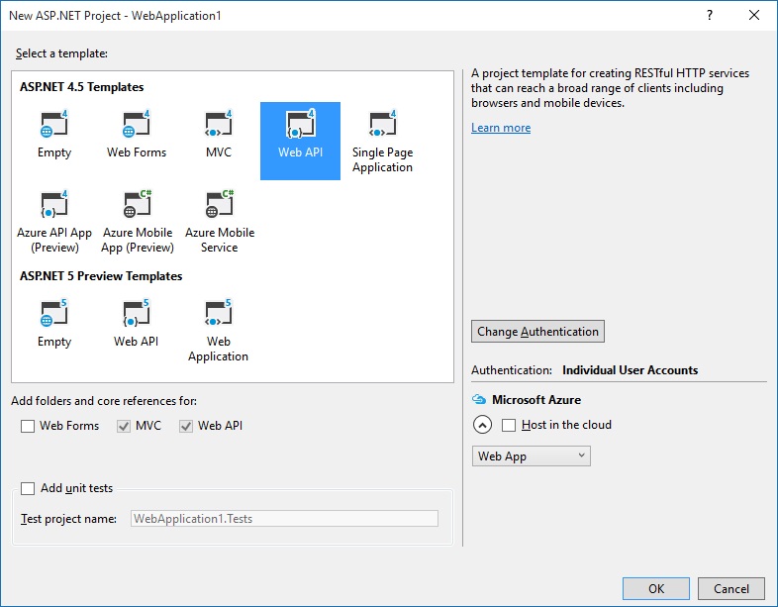Click the Test project name field
Viewport: 778px width, 607px height.
tap(284, 519)
